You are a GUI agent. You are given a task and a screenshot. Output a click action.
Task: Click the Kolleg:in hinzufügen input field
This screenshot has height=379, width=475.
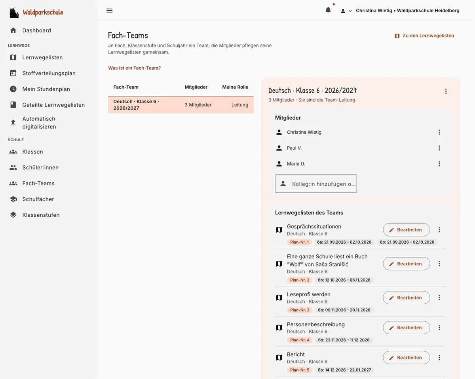pyautogui.click(x=316, y=184)
